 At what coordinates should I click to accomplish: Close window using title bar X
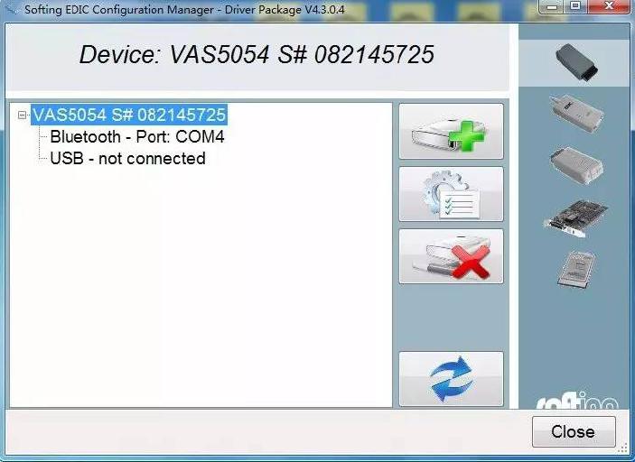click(x=609, y=6)
